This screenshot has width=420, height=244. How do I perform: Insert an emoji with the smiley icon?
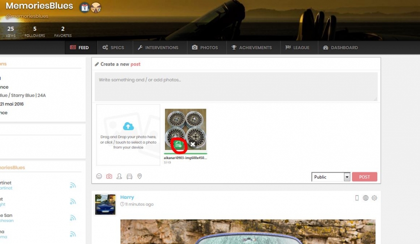click(x=99, y=176)
